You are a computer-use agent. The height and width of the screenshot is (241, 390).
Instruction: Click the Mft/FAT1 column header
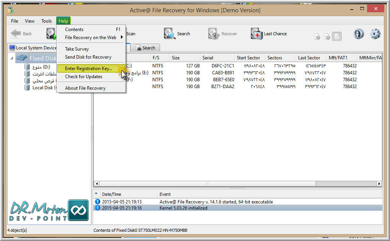pos(342,58)
